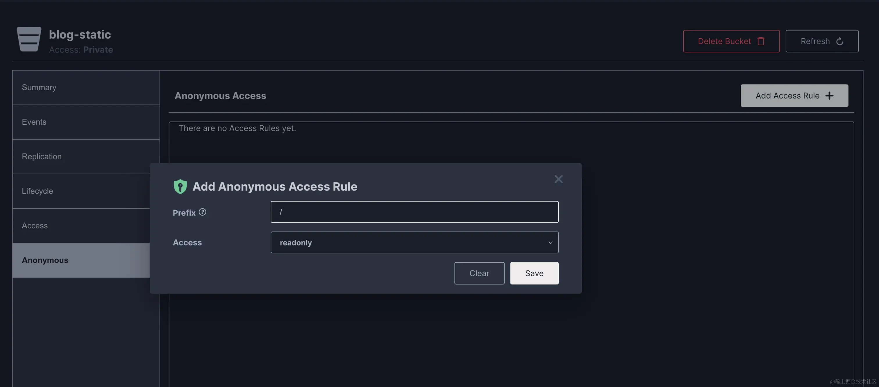Screen dimensions: 879x387
Task: Select the Anonymous tab
Action: tap(81, 260)
